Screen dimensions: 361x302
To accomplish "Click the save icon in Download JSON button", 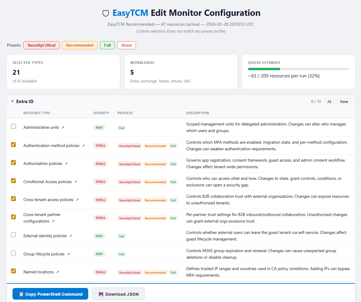I will tap(100, 294).
